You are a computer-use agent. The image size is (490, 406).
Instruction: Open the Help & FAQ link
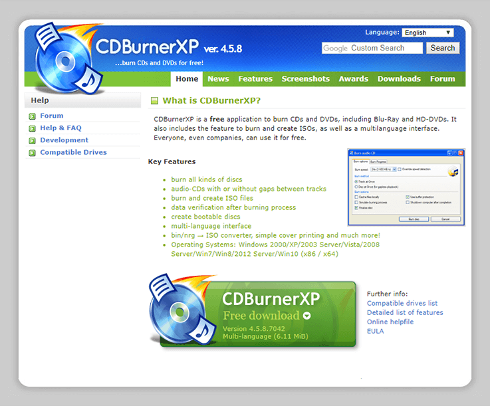coord(61,128)
